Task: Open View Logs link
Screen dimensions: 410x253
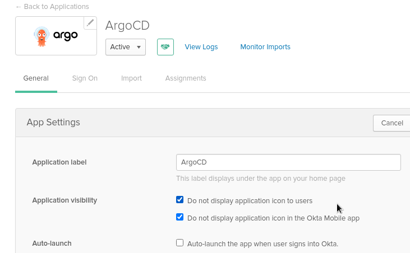Action: click(x=201, y=47)
